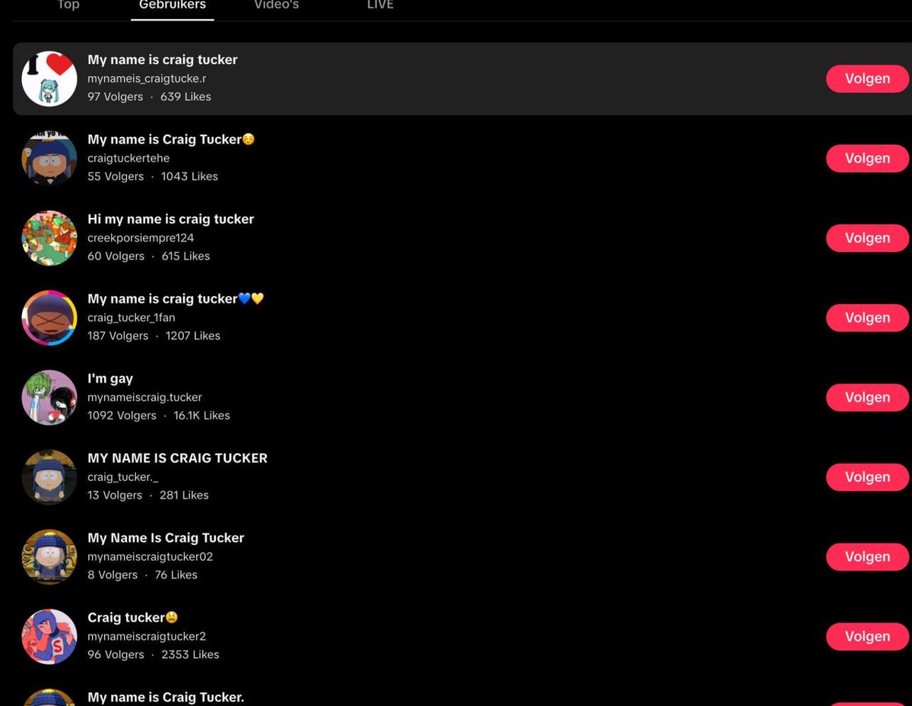912x706 pixels.
Task: Open craig_tucker._ profile avatar
Action: (49, 477)
